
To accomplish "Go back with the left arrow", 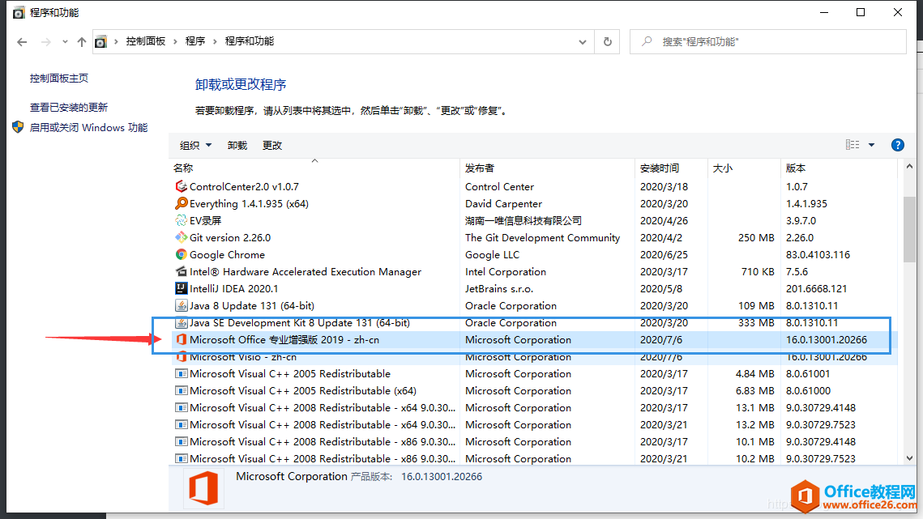I will click(x=22, y=42).
